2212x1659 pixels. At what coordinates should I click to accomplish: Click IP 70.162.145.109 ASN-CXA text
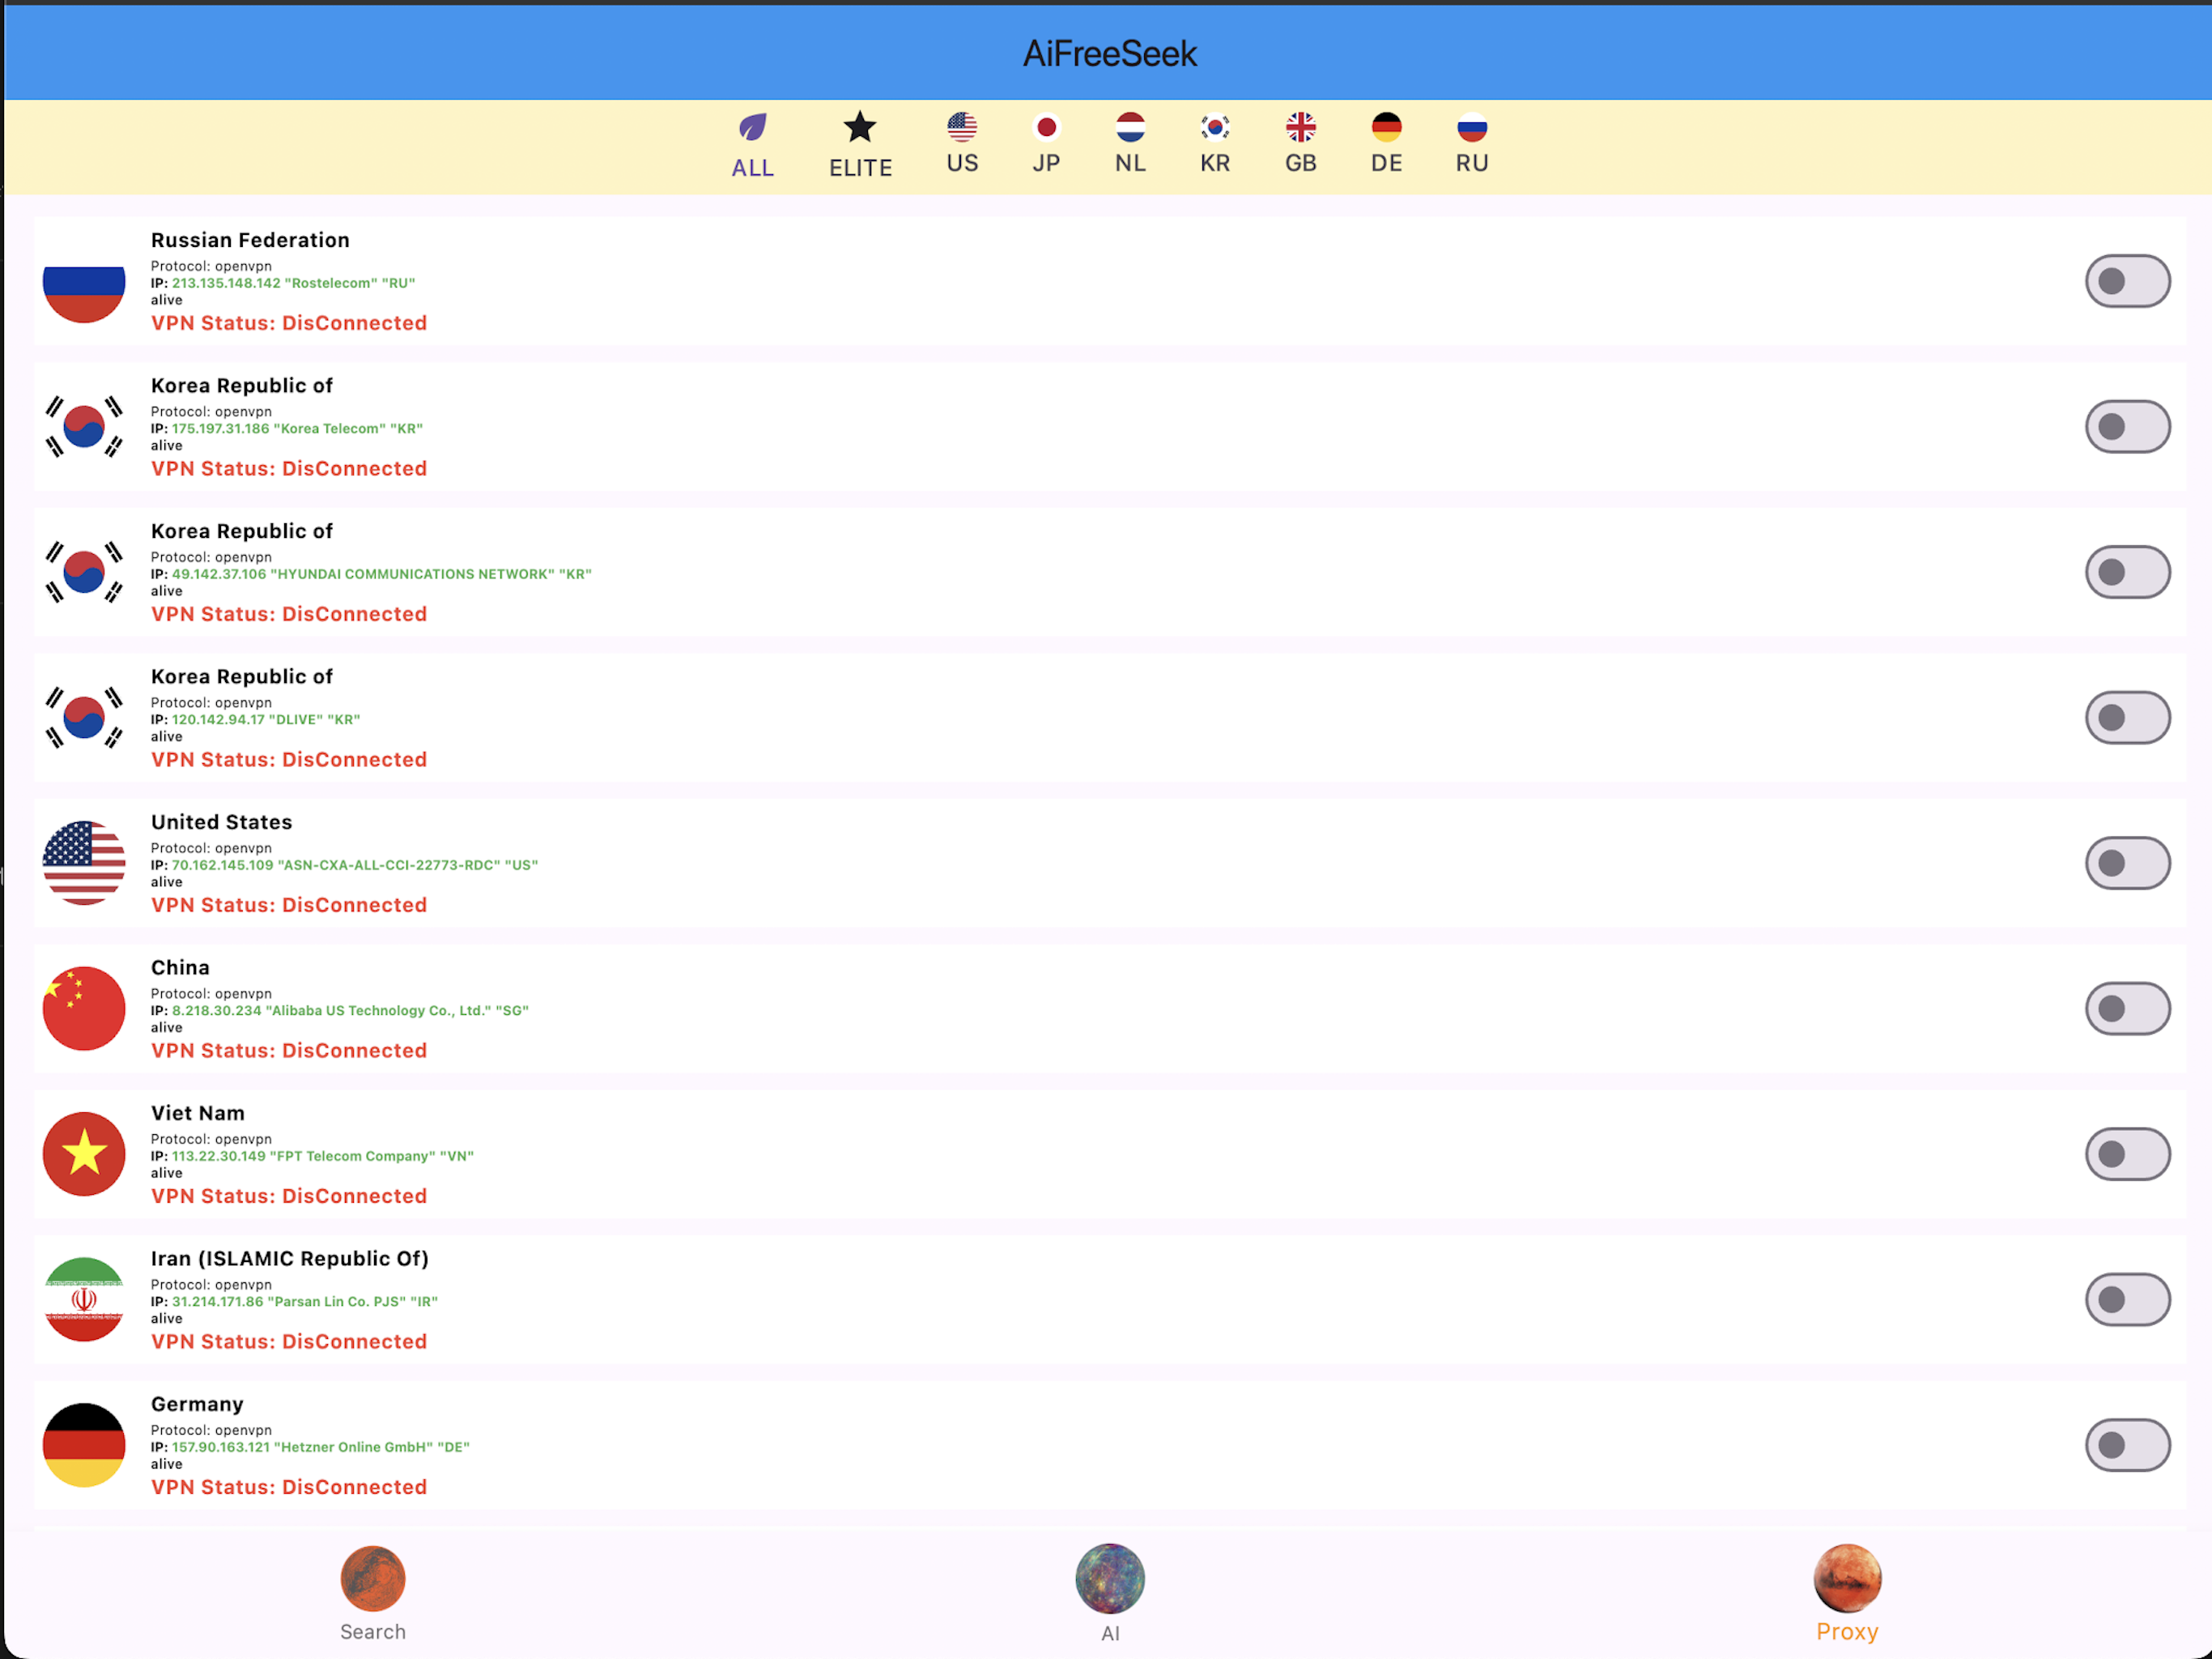pyautogui.click(x=344, y=865)
